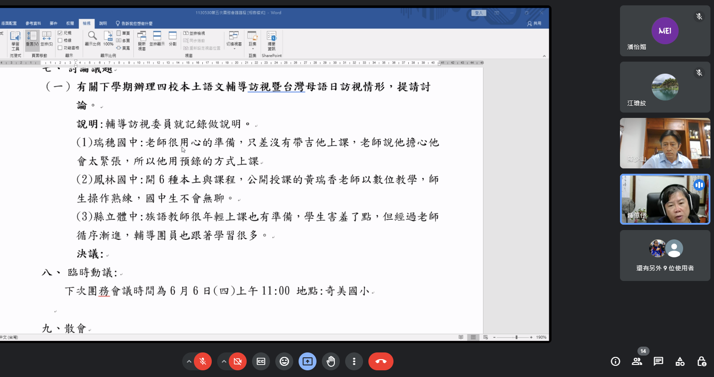714x377 pixels.
Task: Leave the call with the red button
Action: [x=381, y=361]
